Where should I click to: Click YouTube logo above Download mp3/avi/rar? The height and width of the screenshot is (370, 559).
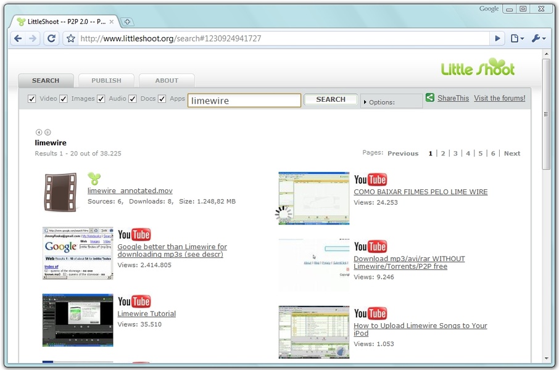370,247
